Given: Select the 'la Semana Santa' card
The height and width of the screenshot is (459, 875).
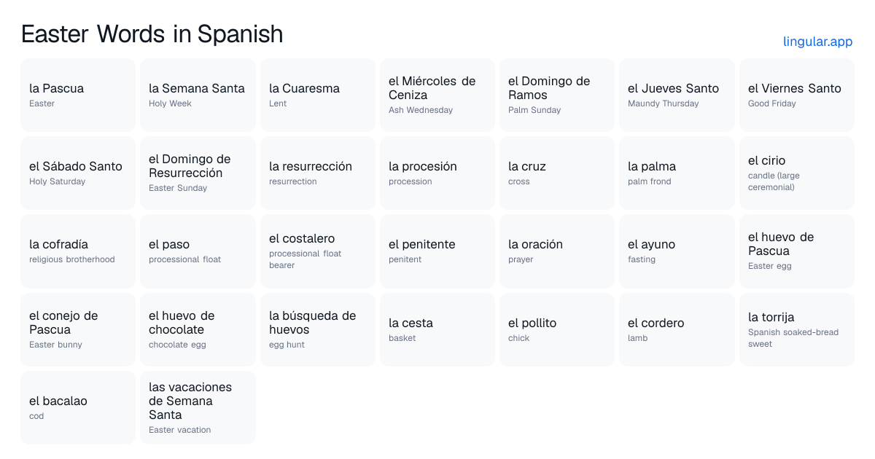Looking at the screenshot, I should pos(198,95).
